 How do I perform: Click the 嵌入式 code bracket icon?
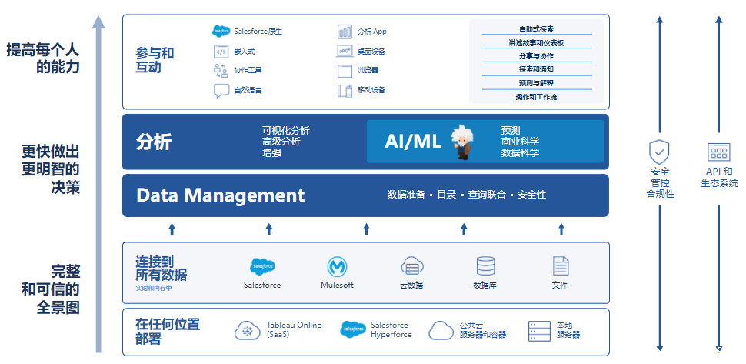pos(221,52)
